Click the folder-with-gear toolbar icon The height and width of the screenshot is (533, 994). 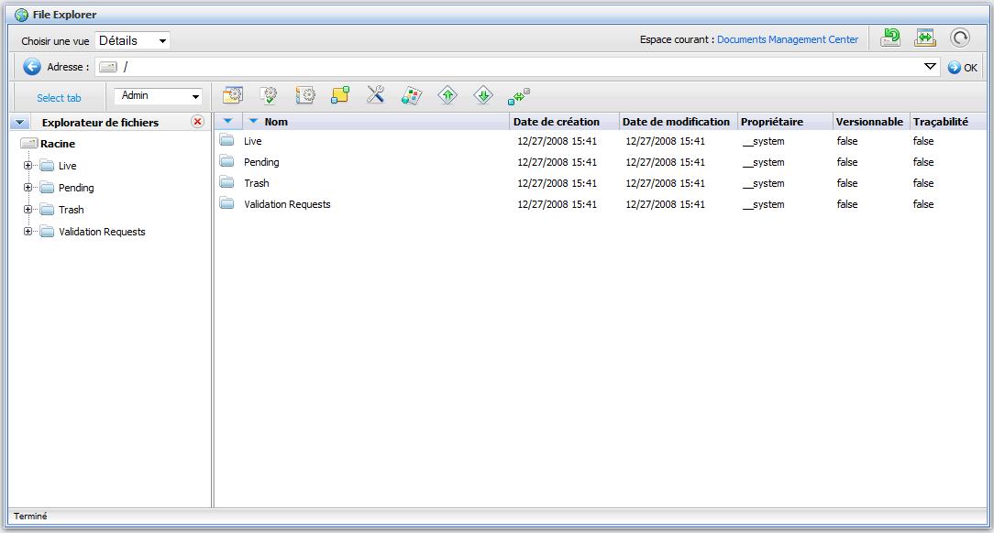pos(233,95)
